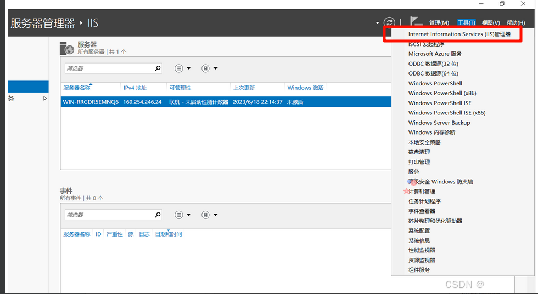The image size is (538, 294).
Task: Click 2023/6/18 22:14:37 update cell
Action: pyautogui.click(x=257, y=102)
